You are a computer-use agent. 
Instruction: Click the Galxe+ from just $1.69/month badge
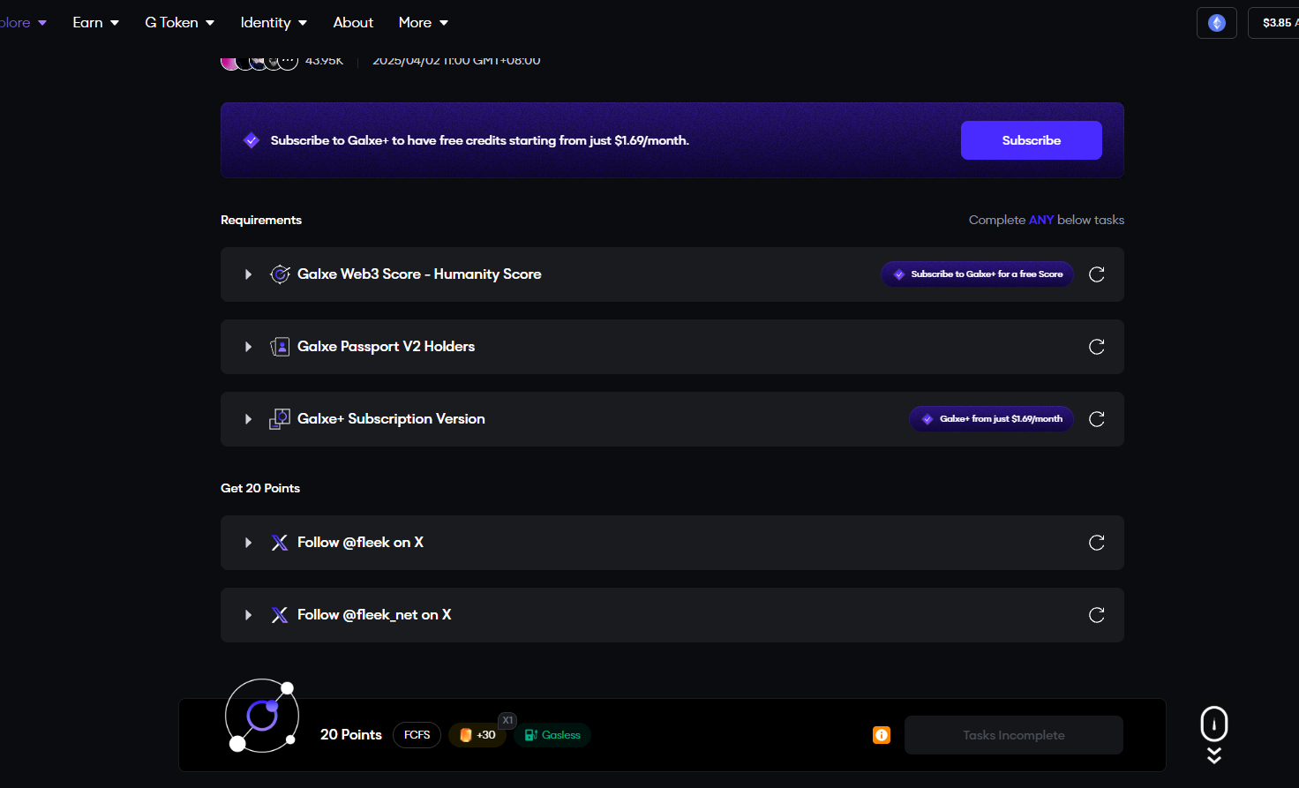coord(991,419)
